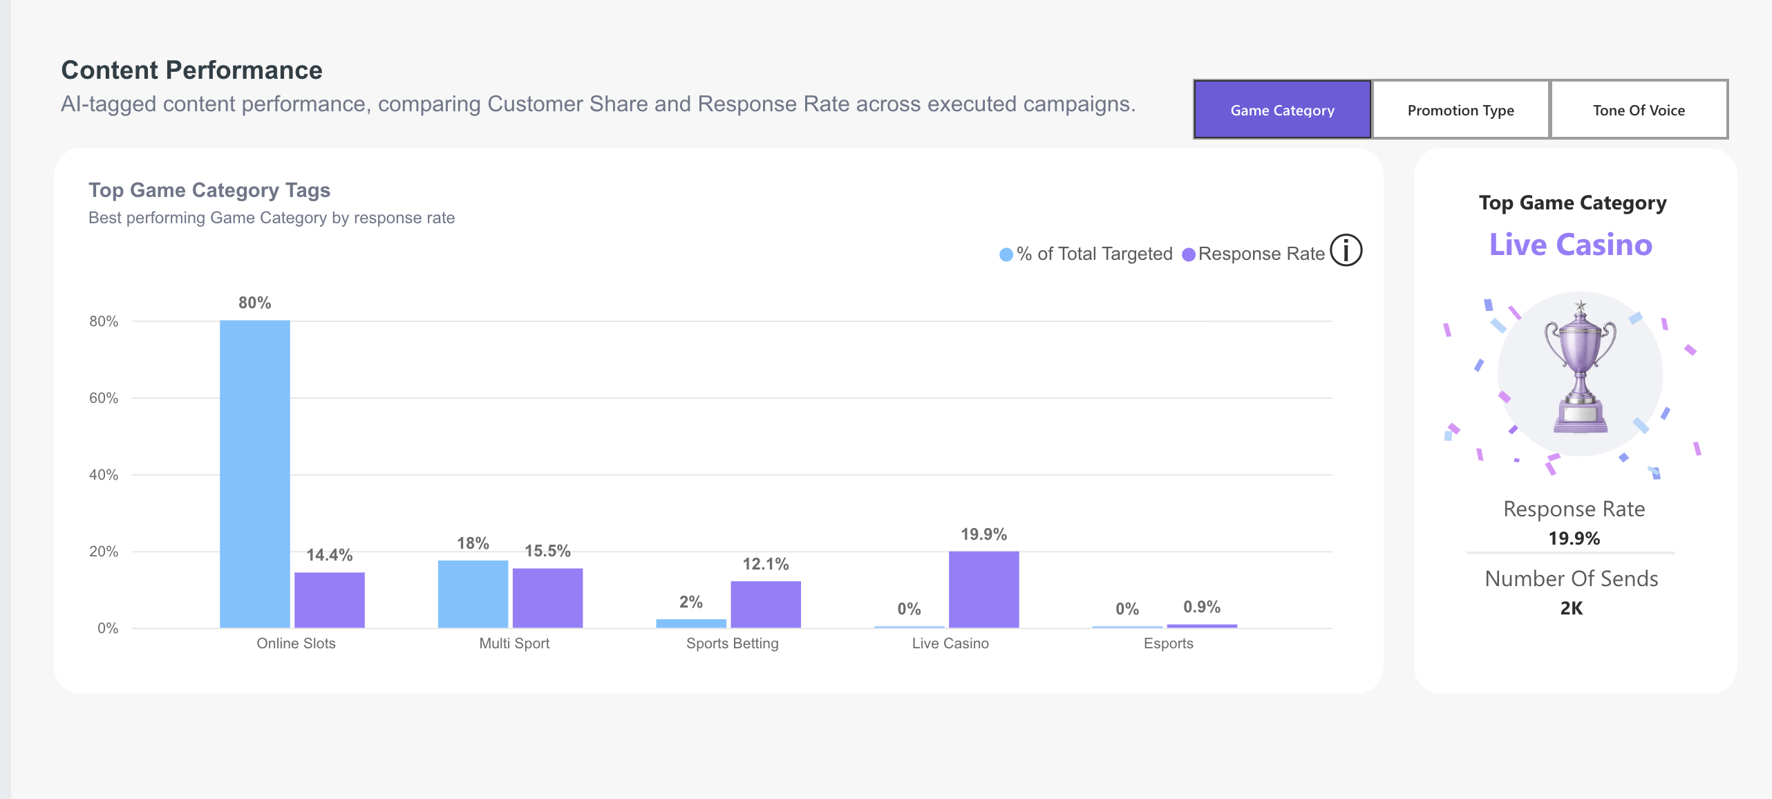Click the Esports axis label
1772x799 pixels.
(1168, 643)
